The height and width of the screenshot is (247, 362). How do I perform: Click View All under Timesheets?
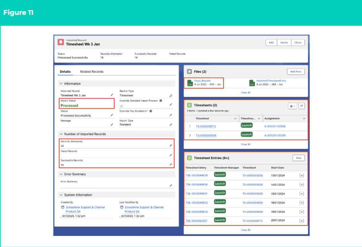tap(245, 144)
